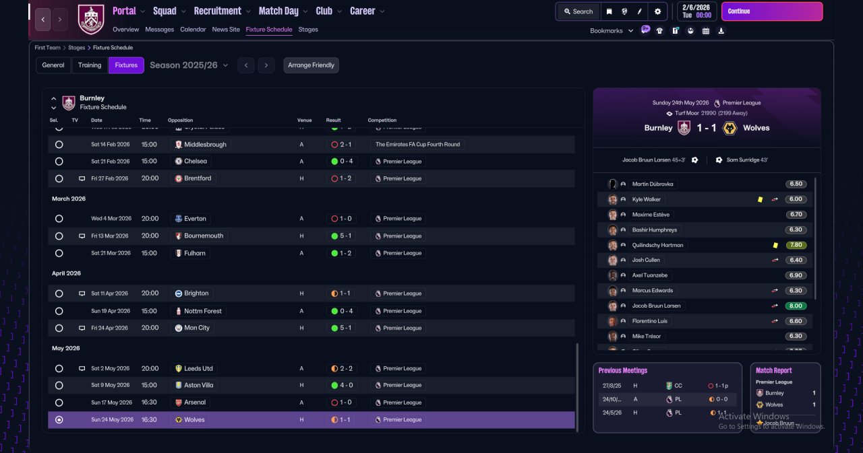Open the Portal dropdown menu
This screenshot has width=863, height=453.
click(x=128, y=11)
